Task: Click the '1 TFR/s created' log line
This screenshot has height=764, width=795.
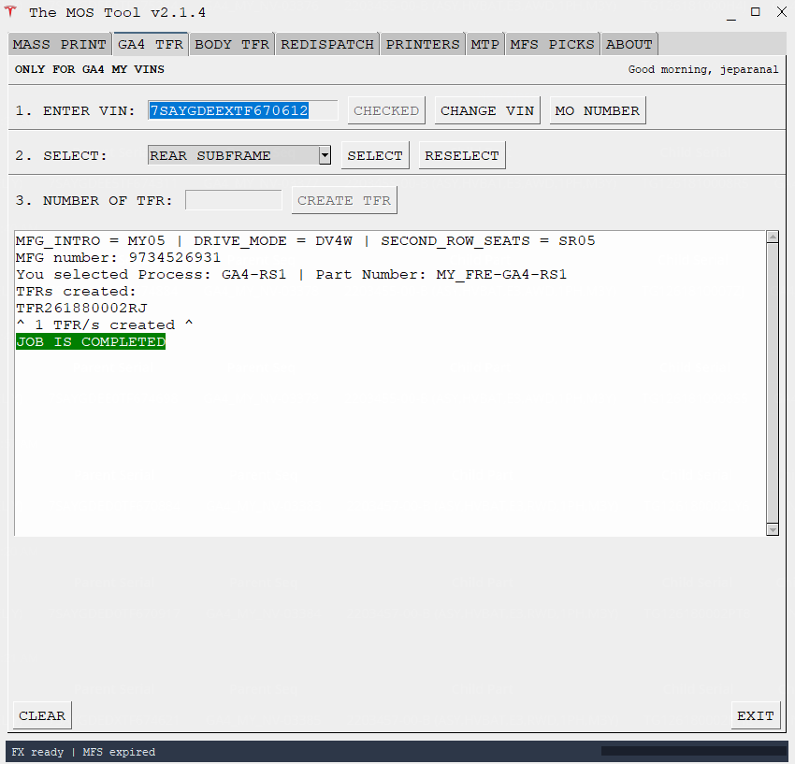Action: point(105,325)
